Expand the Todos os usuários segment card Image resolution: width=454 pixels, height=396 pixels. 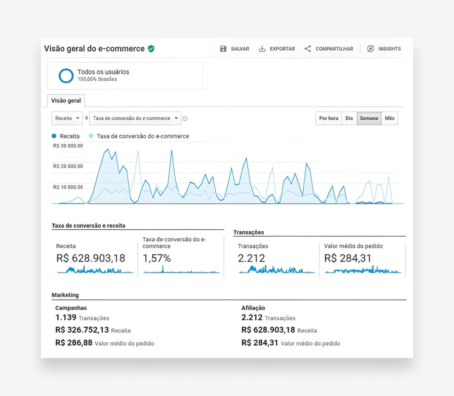(x=125, y=75)
